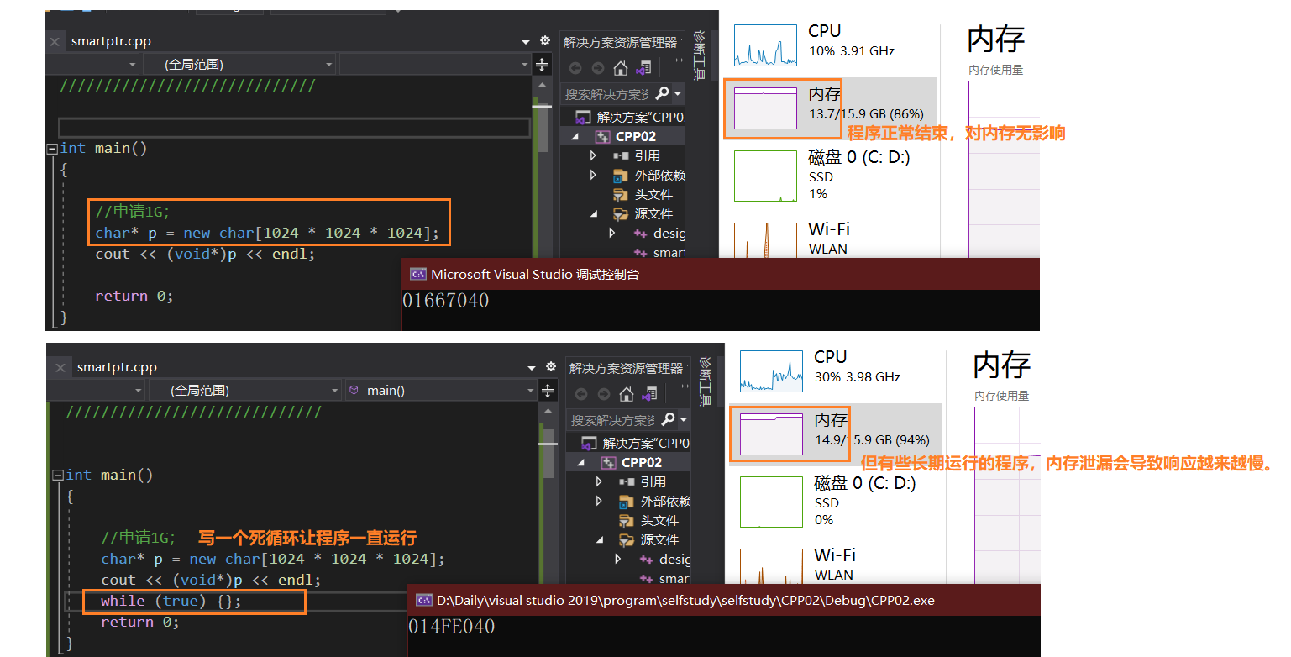The image size is (1291, 657).
Task: Click console output text 01667040
Action: 445,301
